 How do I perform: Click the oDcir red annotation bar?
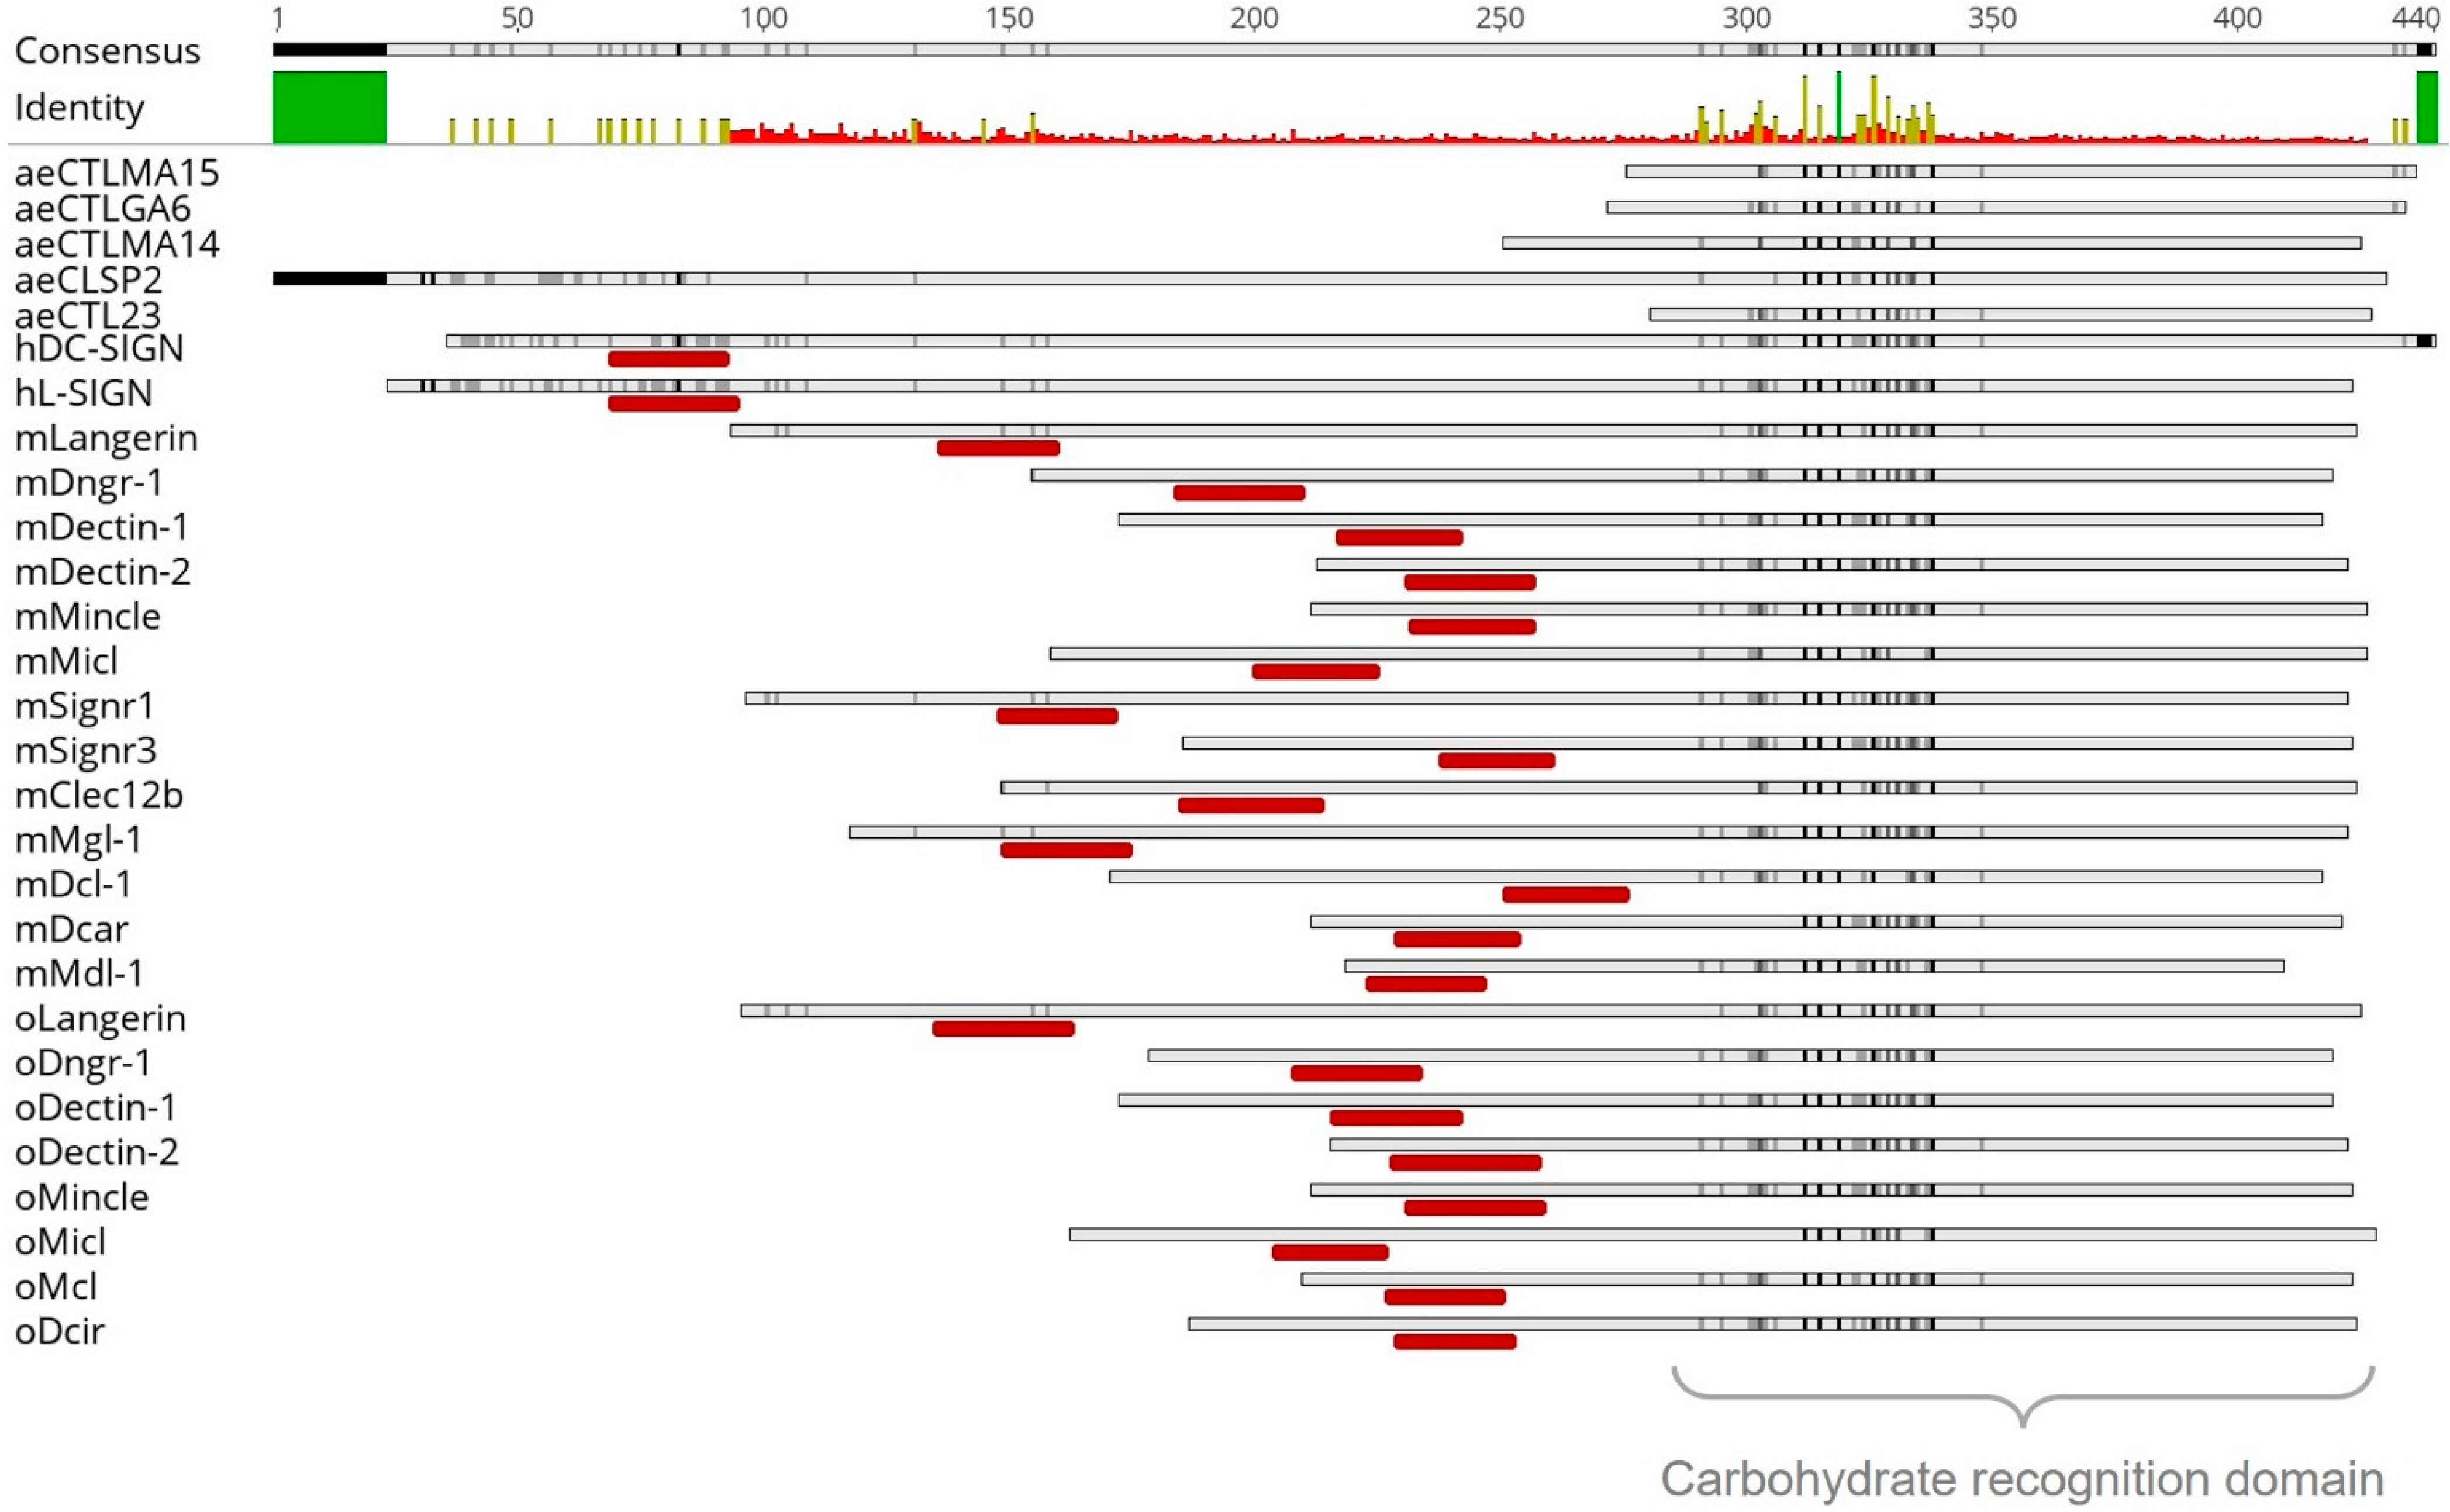pyautogui.click(x=1454, y=1342)
